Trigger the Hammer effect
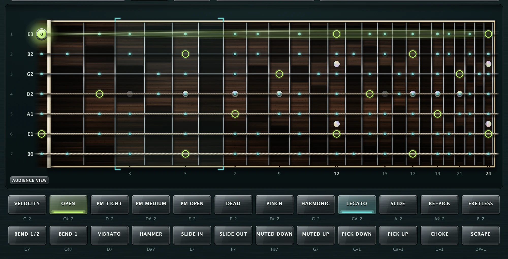 (151, 235)
